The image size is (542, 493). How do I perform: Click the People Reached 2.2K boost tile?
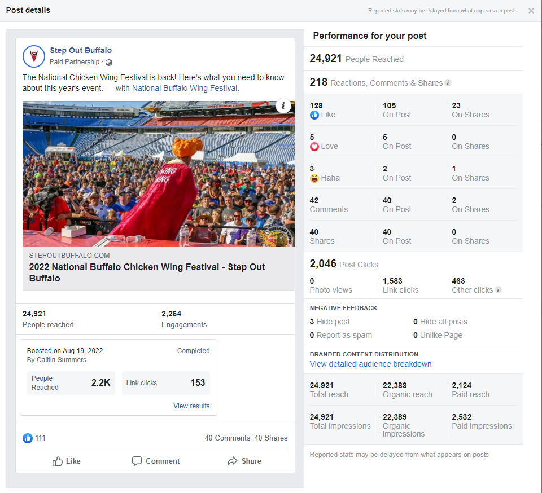click(71, 383)
